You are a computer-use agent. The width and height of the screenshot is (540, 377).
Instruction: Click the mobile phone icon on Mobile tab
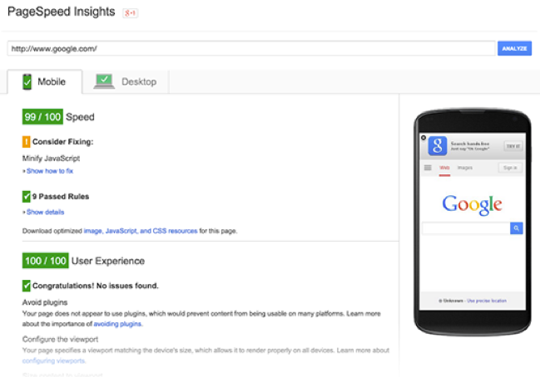(x=27, y=81)
